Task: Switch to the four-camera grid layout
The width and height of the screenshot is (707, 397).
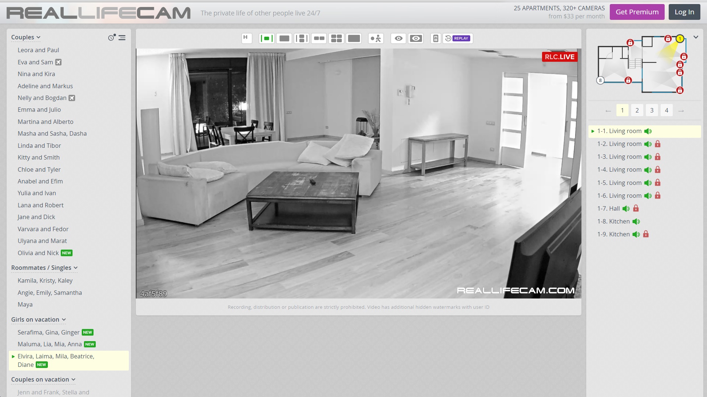Action: point(337,38)
